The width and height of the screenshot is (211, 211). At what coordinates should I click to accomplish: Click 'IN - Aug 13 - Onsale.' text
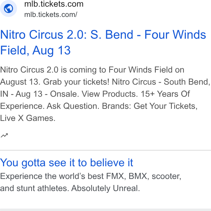tap(39, 94)
